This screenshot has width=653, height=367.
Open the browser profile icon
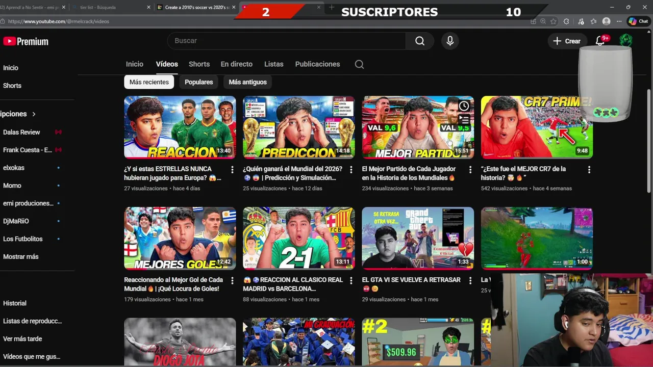coord(606,21)
